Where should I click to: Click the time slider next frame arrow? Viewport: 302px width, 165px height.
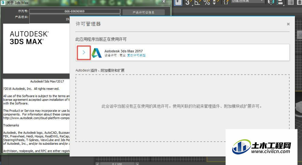point(137,164)
